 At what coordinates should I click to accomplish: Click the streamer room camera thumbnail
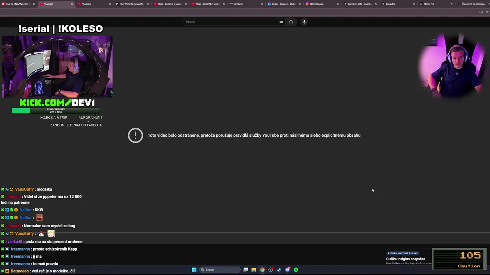[57, 67]
